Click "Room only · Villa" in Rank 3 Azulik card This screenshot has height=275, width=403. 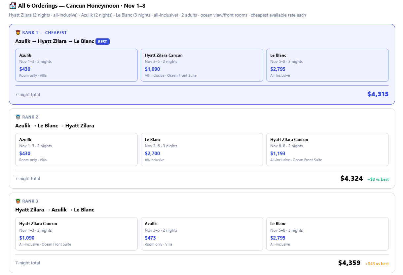coord(158,244)
